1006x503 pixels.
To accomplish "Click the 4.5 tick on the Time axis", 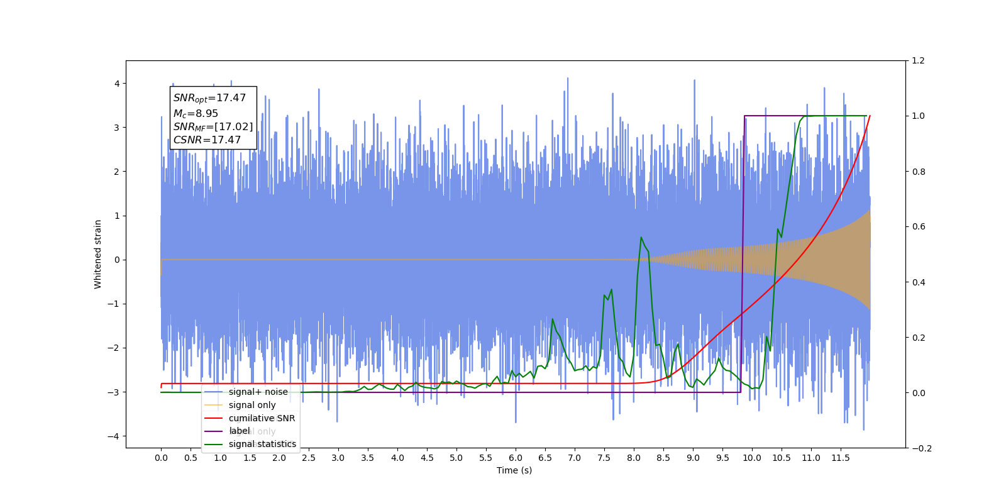I will point(427,458).
